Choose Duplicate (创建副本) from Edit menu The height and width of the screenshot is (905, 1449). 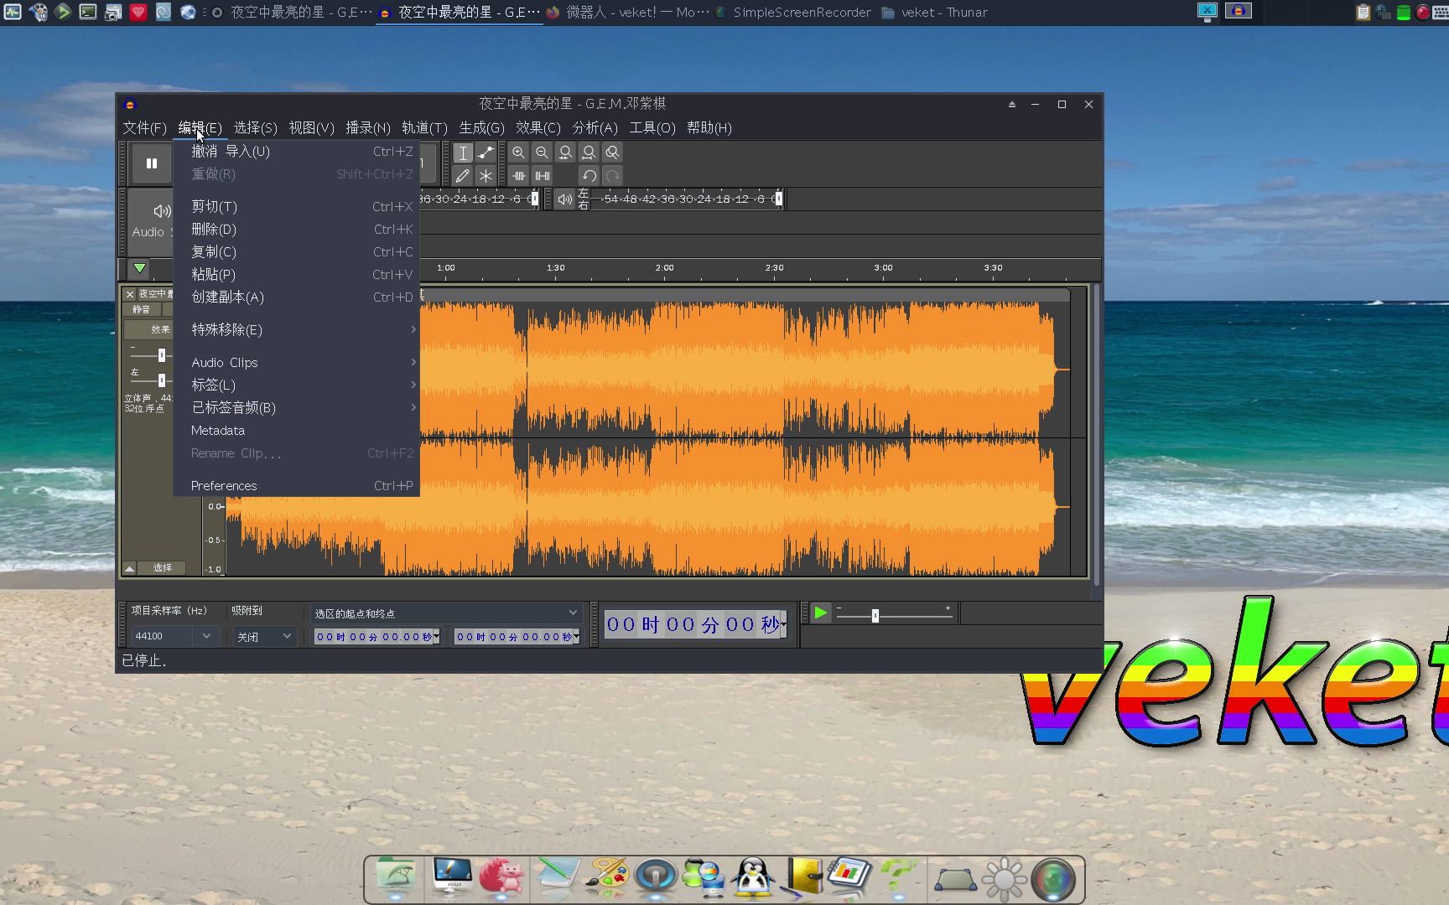[296, 297]
